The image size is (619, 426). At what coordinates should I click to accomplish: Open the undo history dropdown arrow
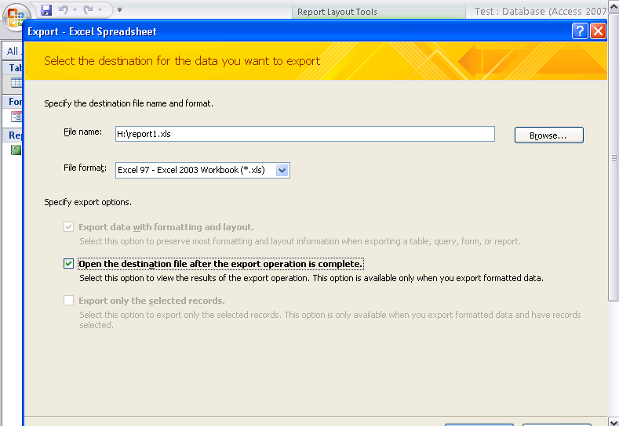75,10
